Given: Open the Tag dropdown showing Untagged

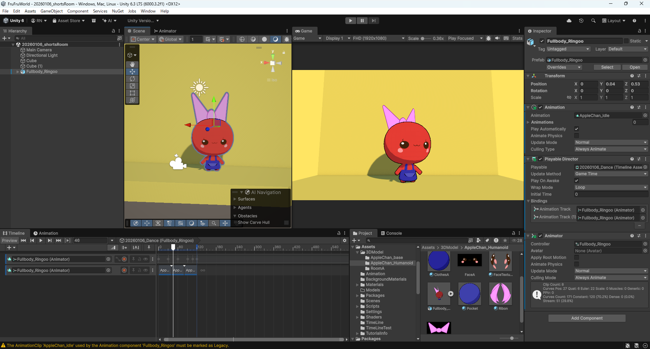Looking at the screenshot, I should coord(568,49).
